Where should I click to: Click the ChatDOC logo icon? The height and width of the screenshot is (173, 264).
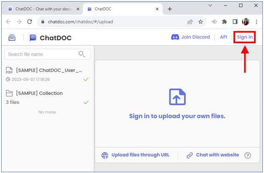pos(33,37)
